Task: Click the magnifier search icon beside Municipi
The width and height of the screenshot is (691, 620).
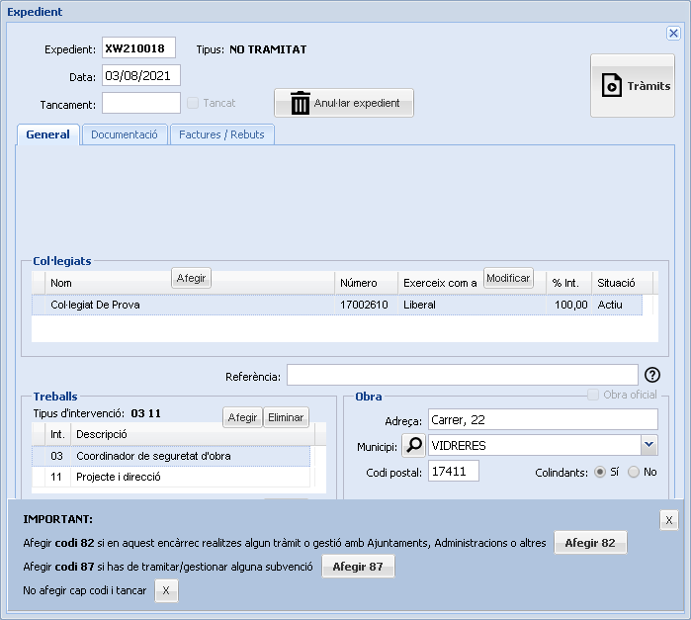Action: pos(414,445)
